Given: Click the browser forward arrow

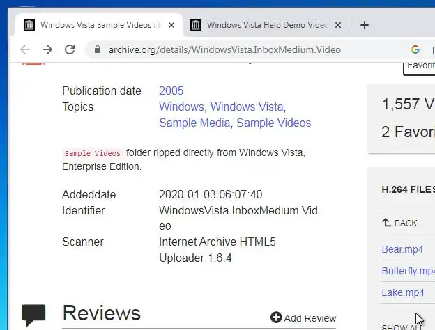Looking at the screenshot, I should (47, 49).
